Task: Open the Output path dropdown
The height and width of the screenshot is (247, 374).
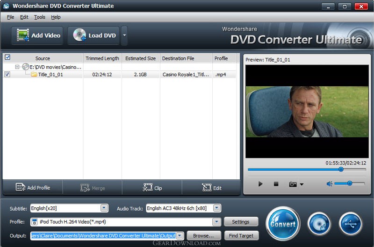Action: [x=180, y=236]
